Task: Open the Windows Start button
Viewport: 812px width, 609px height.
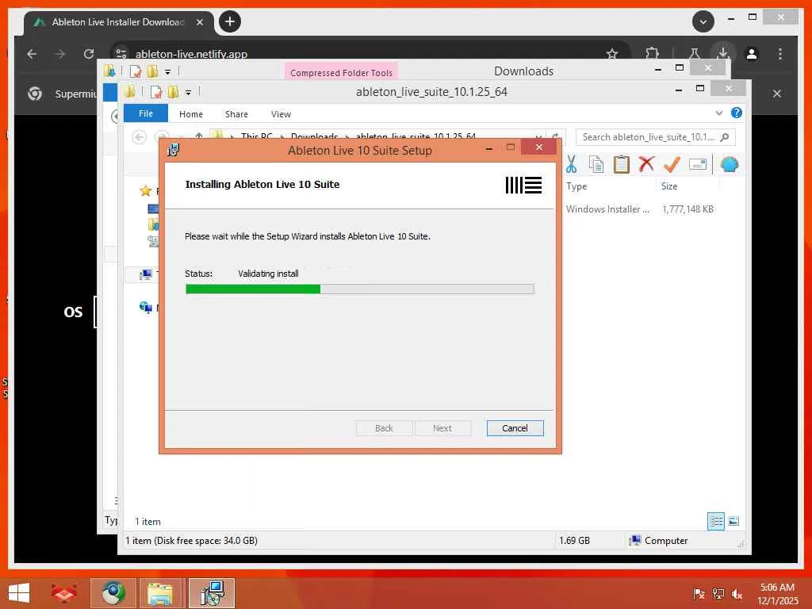Action: coord(19,593)
